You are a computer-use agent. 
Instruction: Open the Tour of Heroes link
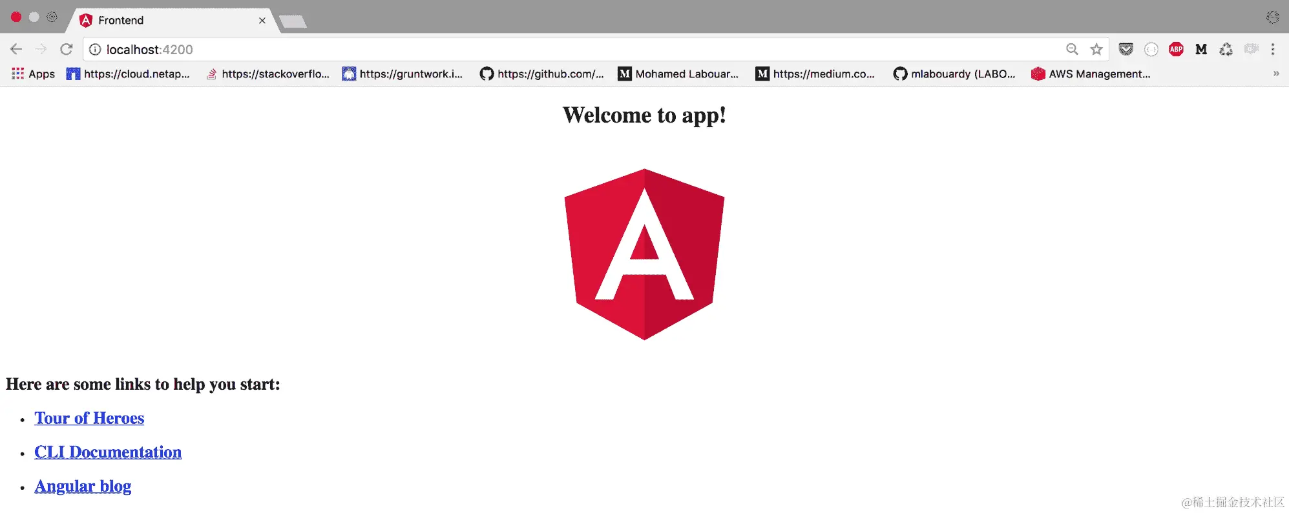point(89,418)
